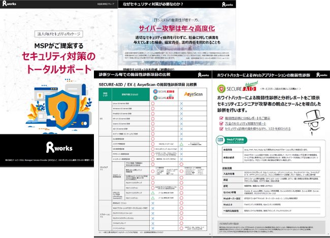Click the orange shield with keyhole illustration
The width and height of the screenshot is (330, 238).
click(x=62, y=110)
